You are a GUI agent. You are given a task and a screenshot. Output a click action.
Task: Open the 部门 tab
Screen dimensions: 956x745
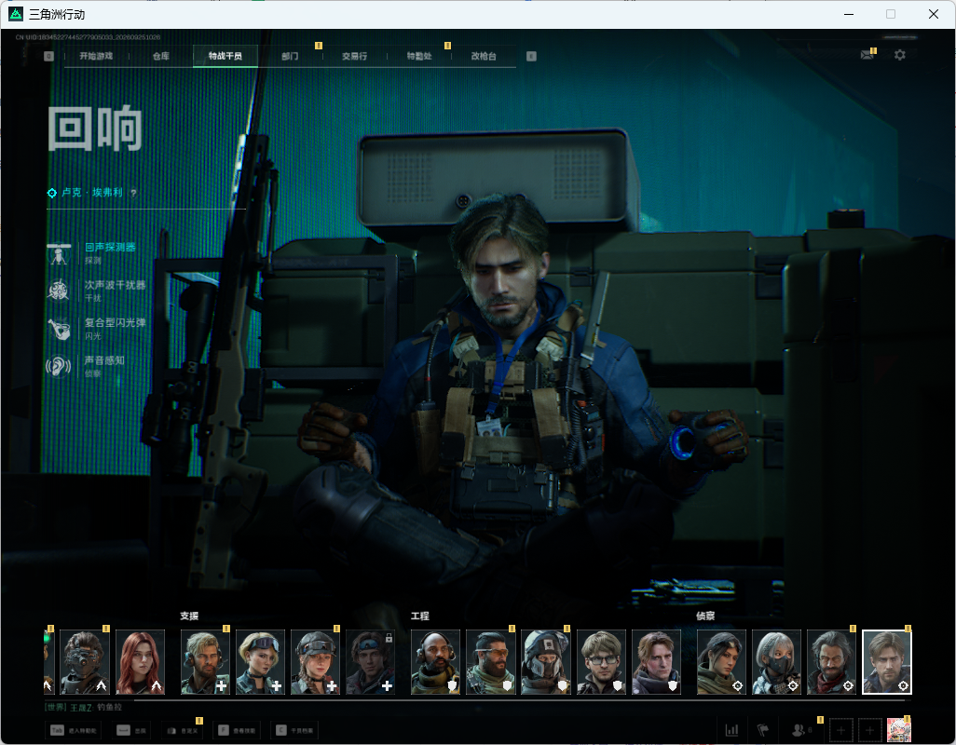290,56
